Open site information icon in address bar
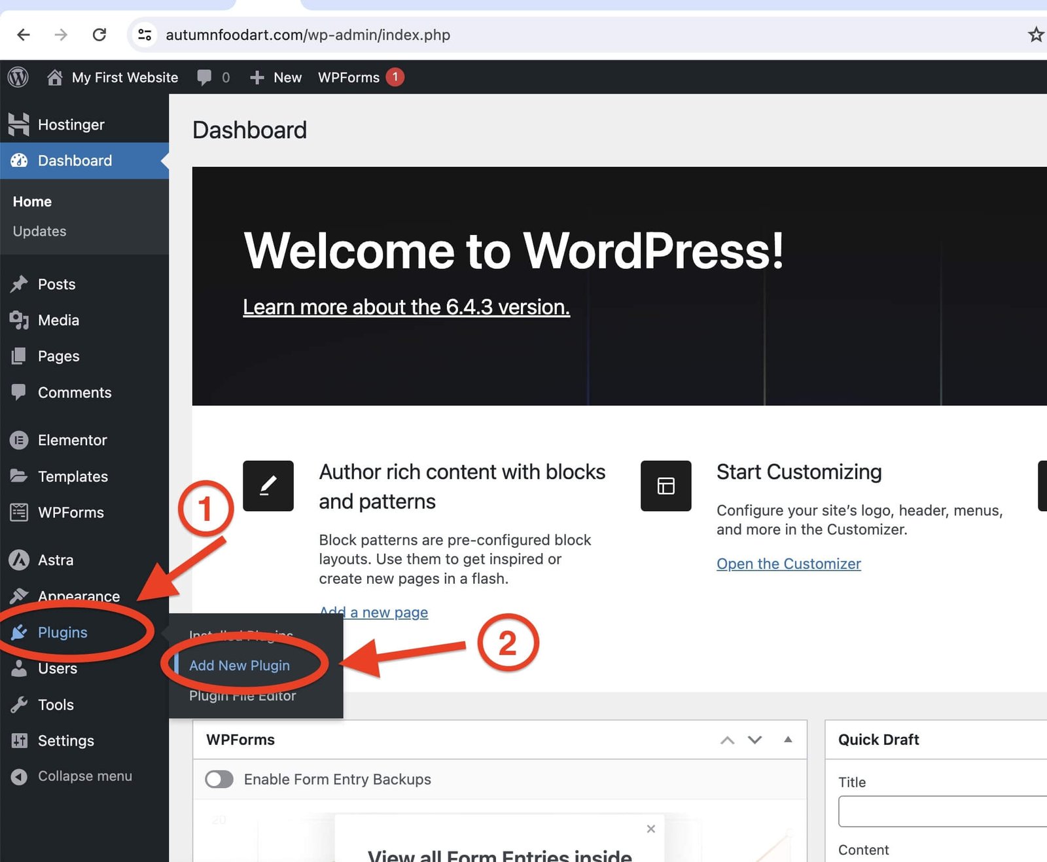Viewport: 1047px width, 862px height. [145, 35]
